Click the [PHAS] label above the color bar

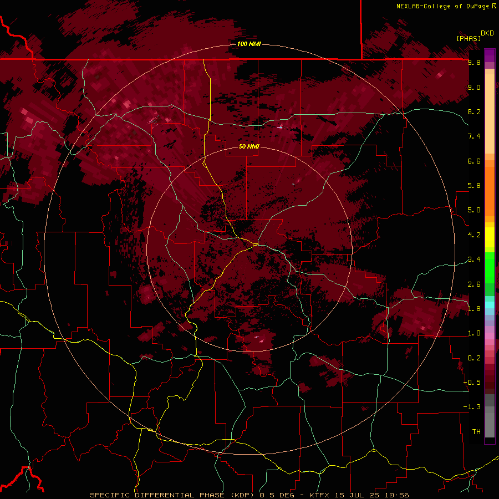469,38
